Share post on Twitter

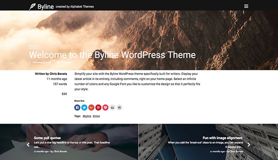tap(84, 107)
